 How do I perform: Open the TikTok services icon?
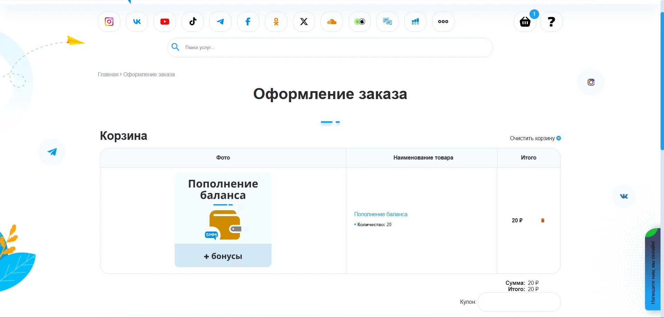pyautogui.click(x=193, y=22)
